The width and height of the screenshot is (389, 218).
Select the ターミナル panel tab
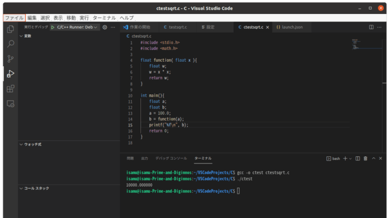[x=203, y=158]
